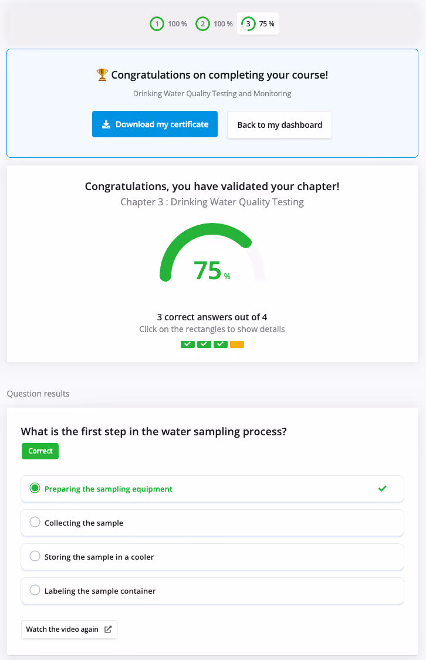
Task: Go Back to my dashboard
Action: click(279, 124)
